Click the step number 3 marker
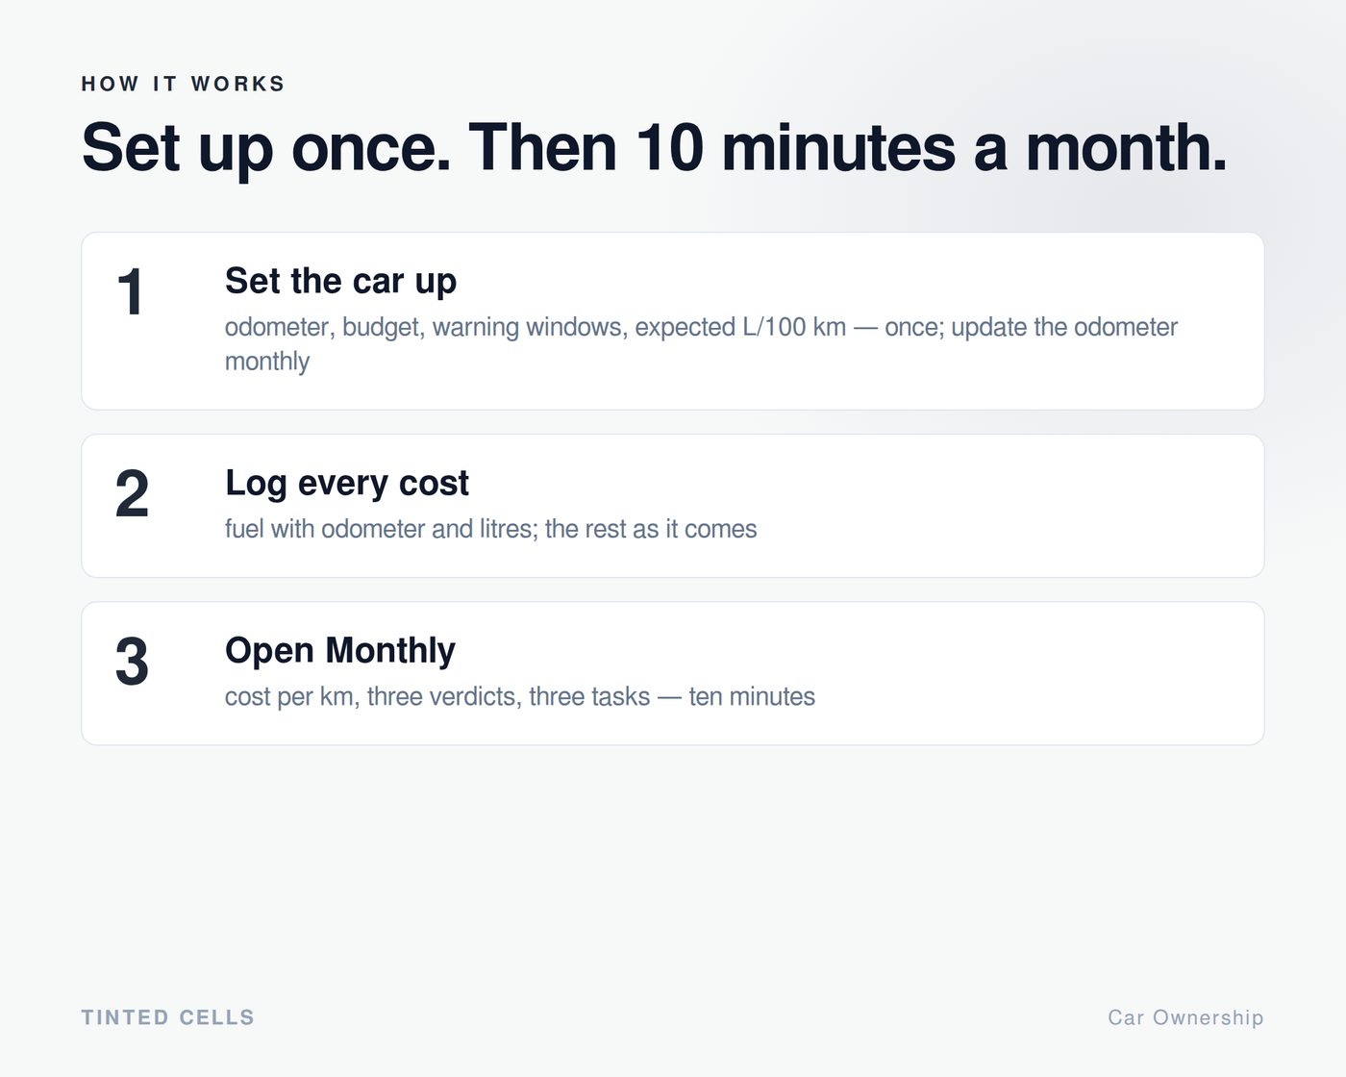Screen dimensions: 1346x1077 click(x=132, y=662)
